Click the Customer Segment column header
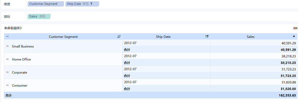 pyautogui.click(x=63, y=37)
